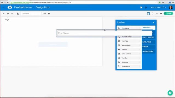Click the Last Name field input
The width and height of the screenshot is (175, 98).
[31, 14]
